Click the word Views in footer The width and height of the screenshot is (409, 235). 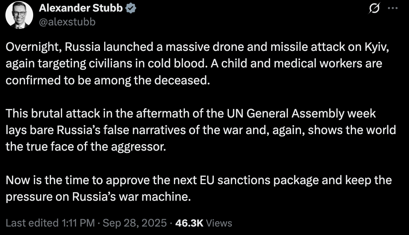coord(220,223)
